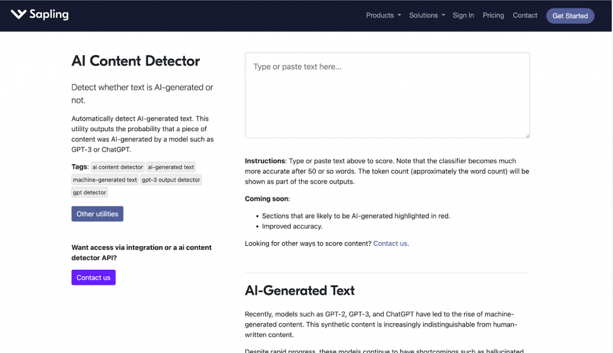Click the AI-Generated Text section heading
This screenshot has height=353, width=613.
click(x=300, y=290)
